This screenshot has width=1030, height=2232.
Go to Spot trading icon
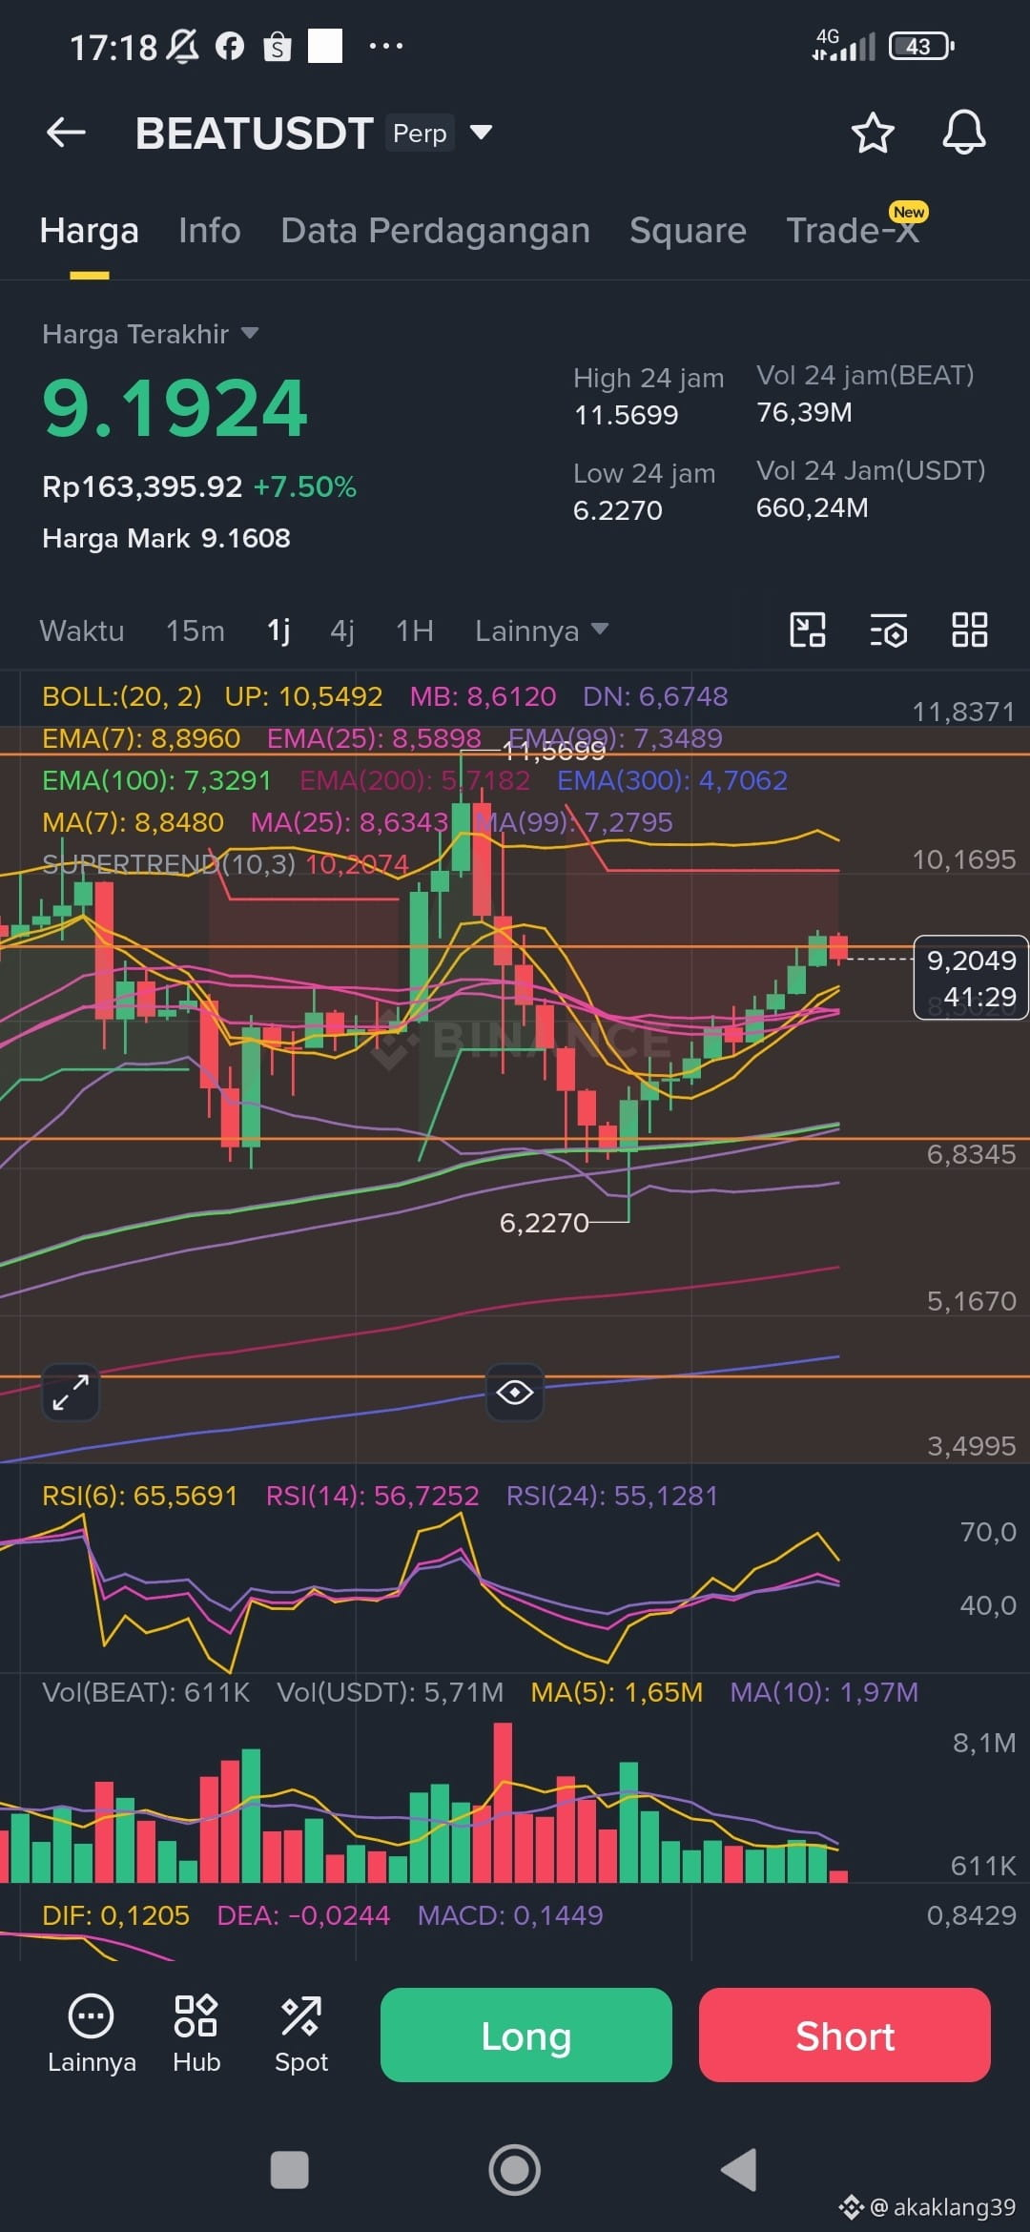(x=301, y=2034)
